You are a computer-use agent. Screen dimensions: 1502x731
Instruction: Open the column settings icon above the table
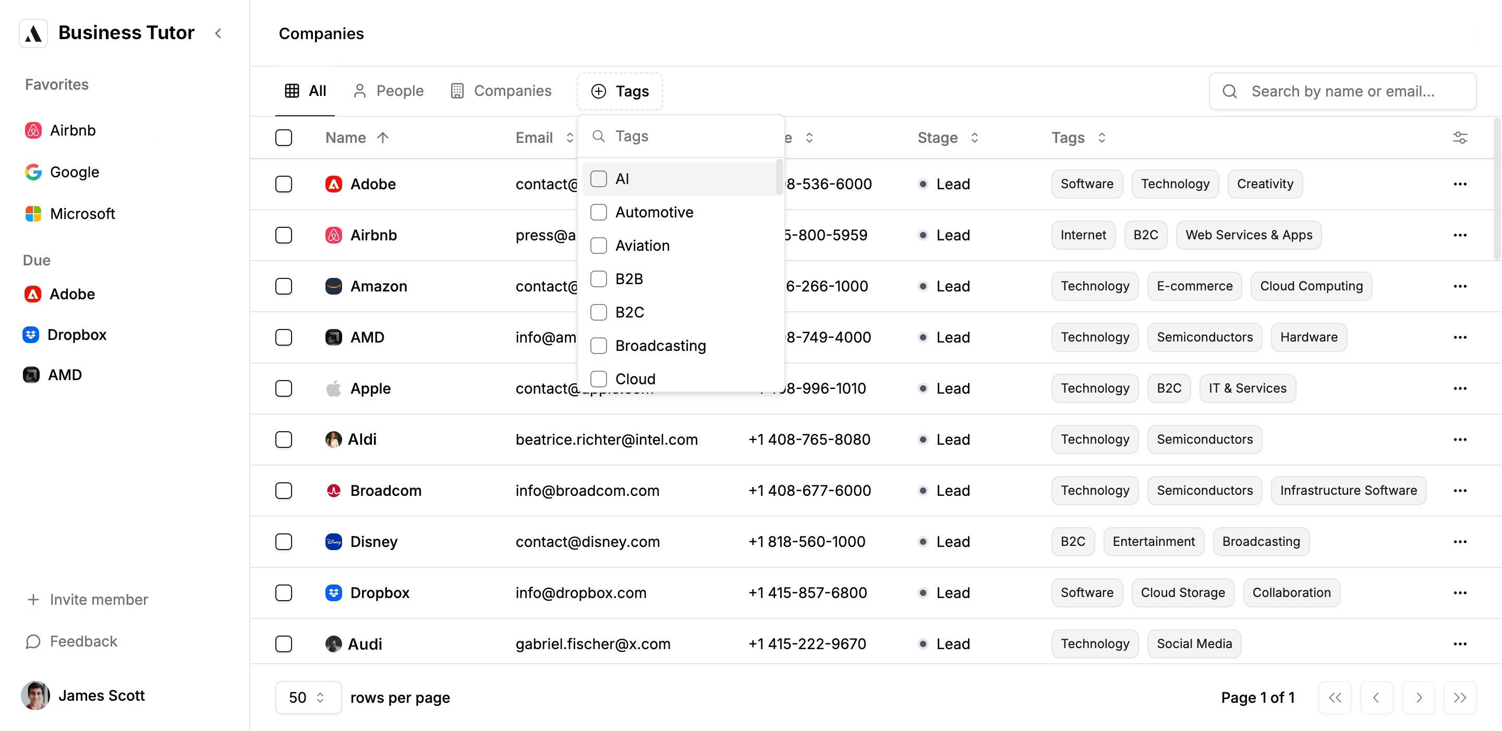click(x=1460, y=137)
